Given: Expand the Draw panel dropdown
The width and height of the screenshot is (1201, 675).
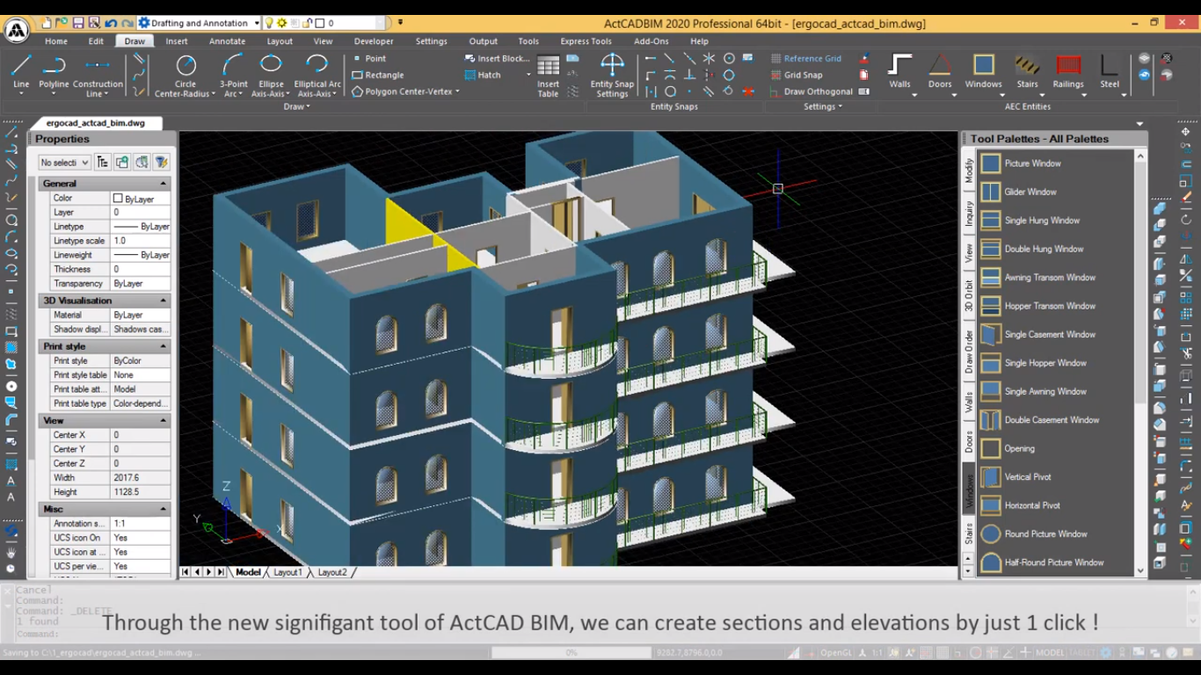Looking at the screenshot, I should [x=296, y=106].
